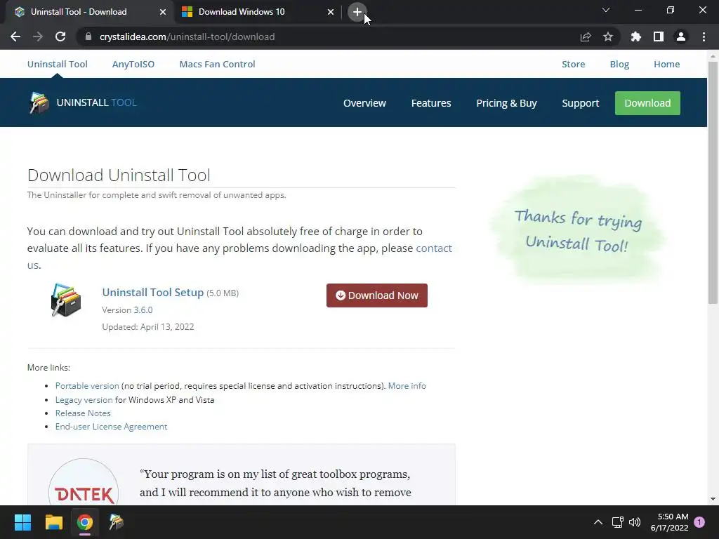Click the browser forward arrow
719x539 pixels.
tap(38, 36)
